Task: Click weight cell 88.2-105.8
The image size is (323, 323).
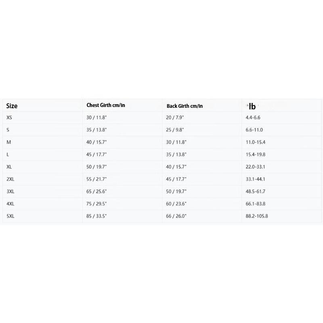Action: point(257,216)
